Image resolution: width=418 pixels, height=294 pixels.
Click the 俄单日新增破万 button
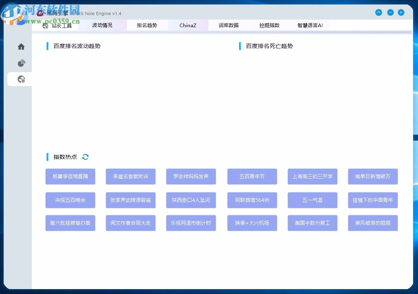[x=373, y=177]
